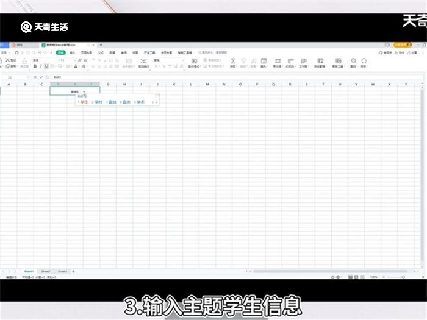Open the Home ribbon tab
427x320 pixels.
(x=61, y=52)
